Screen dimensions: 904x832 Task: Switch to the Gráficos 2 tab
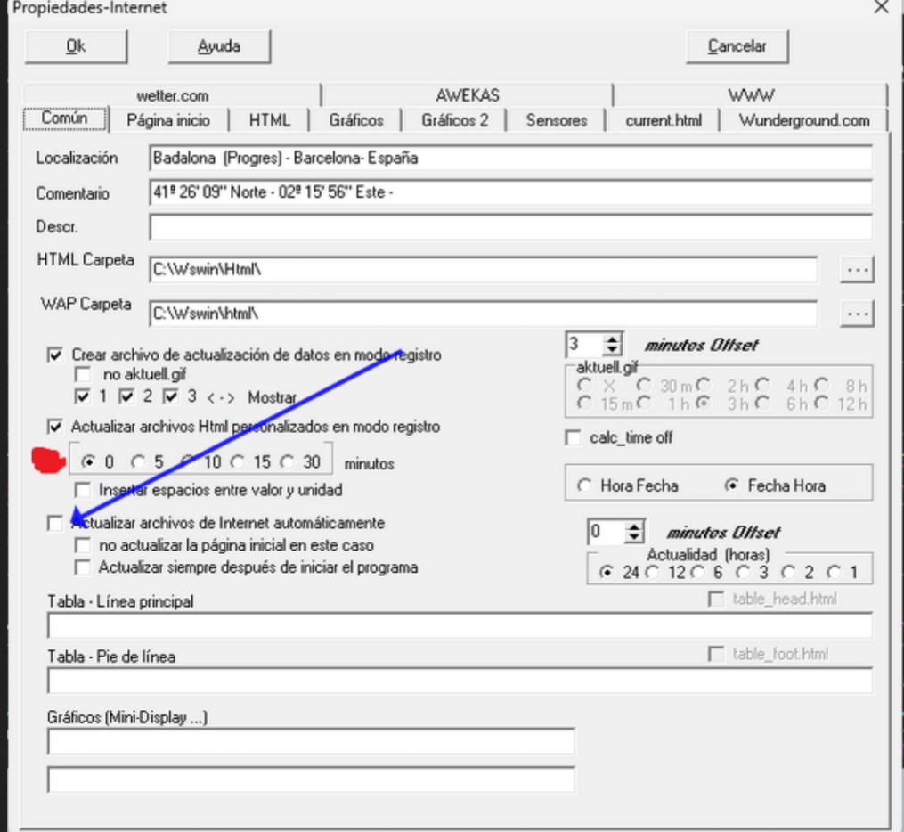(454, 120)
